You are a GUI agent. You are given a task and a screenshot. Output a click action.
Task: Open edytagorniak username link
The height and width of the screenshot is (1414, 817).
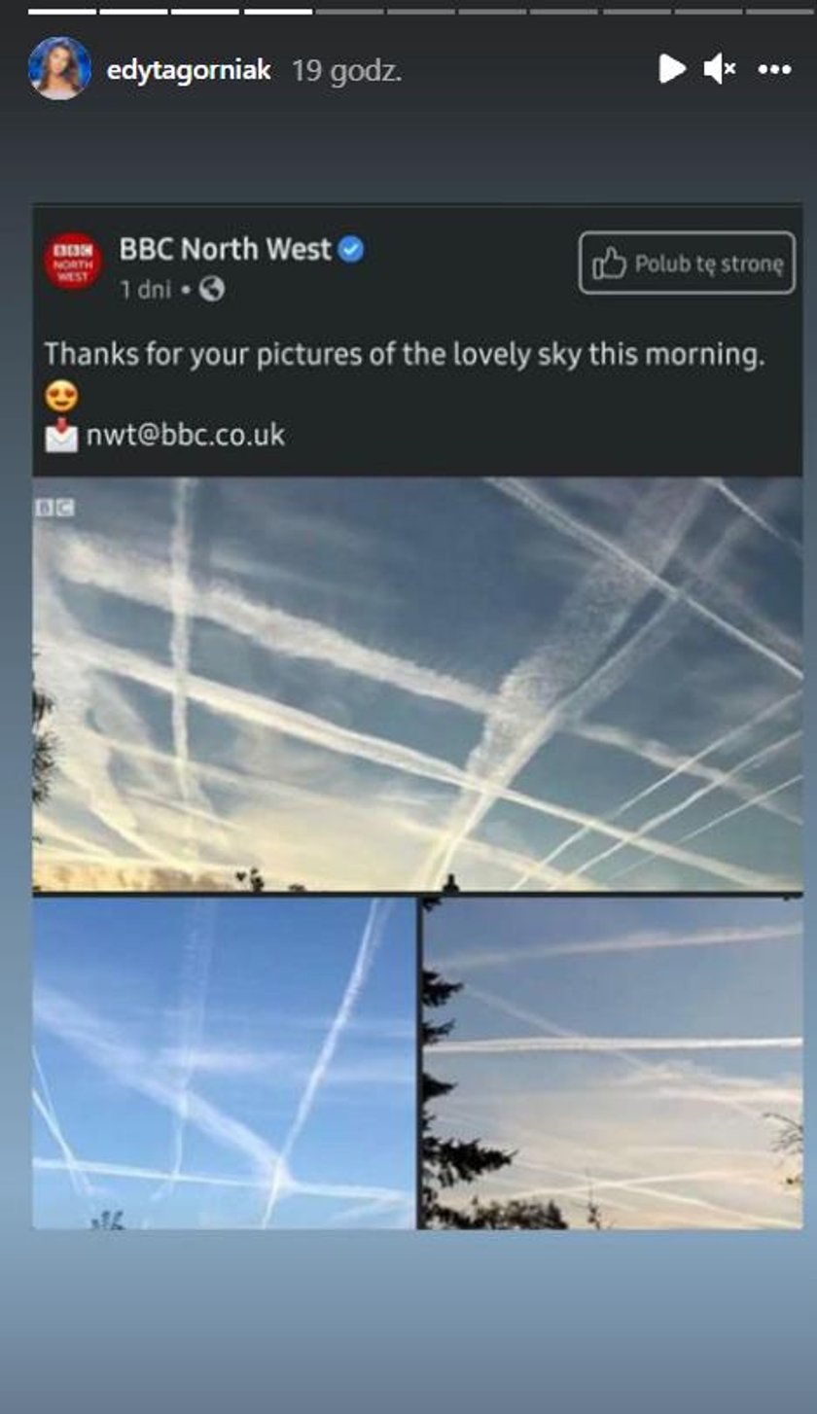point(189,70)
